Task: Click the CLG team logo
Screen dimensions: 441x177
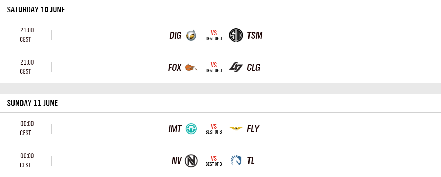Action: pos(236,67)
